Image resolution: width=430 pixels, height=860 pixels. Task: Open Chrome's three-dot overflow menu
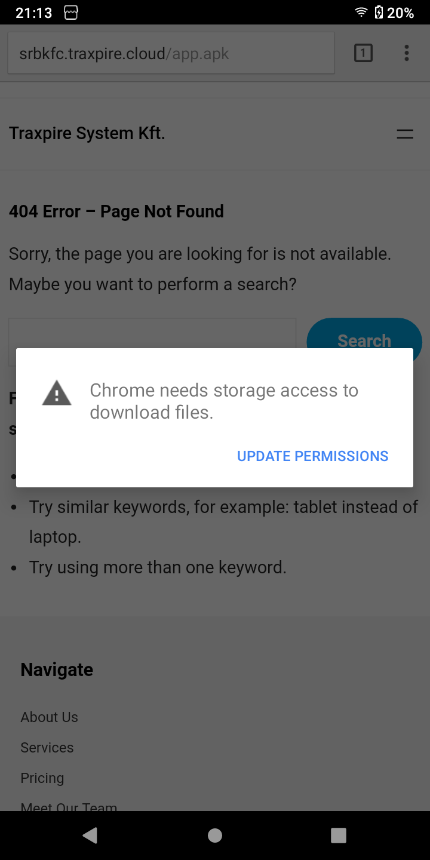[x=406, y=53]
